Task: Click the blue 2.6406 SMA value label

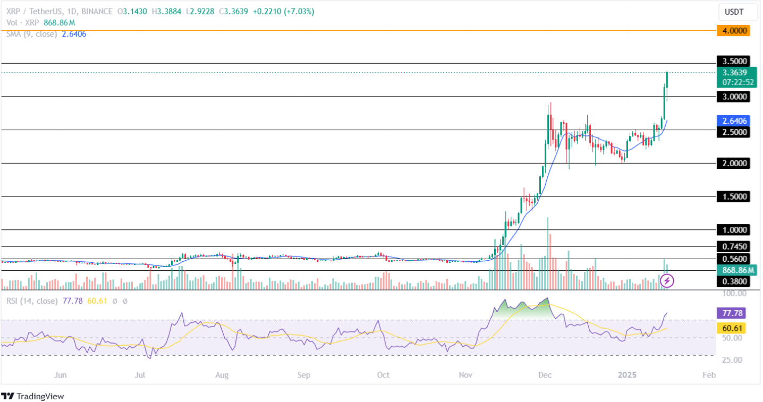Action: click(733, 121)
